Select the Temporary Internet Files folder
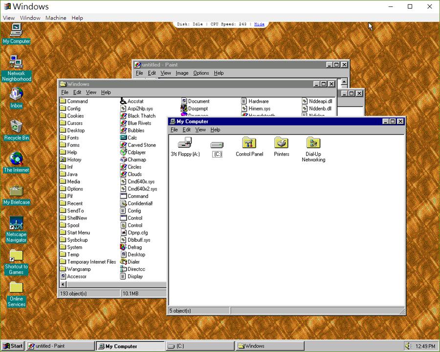 click(91, 262)
